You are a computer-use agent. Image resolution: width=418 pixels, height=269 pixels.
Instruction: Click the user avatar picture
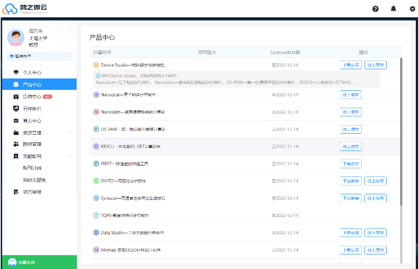(x=16, y=38)
